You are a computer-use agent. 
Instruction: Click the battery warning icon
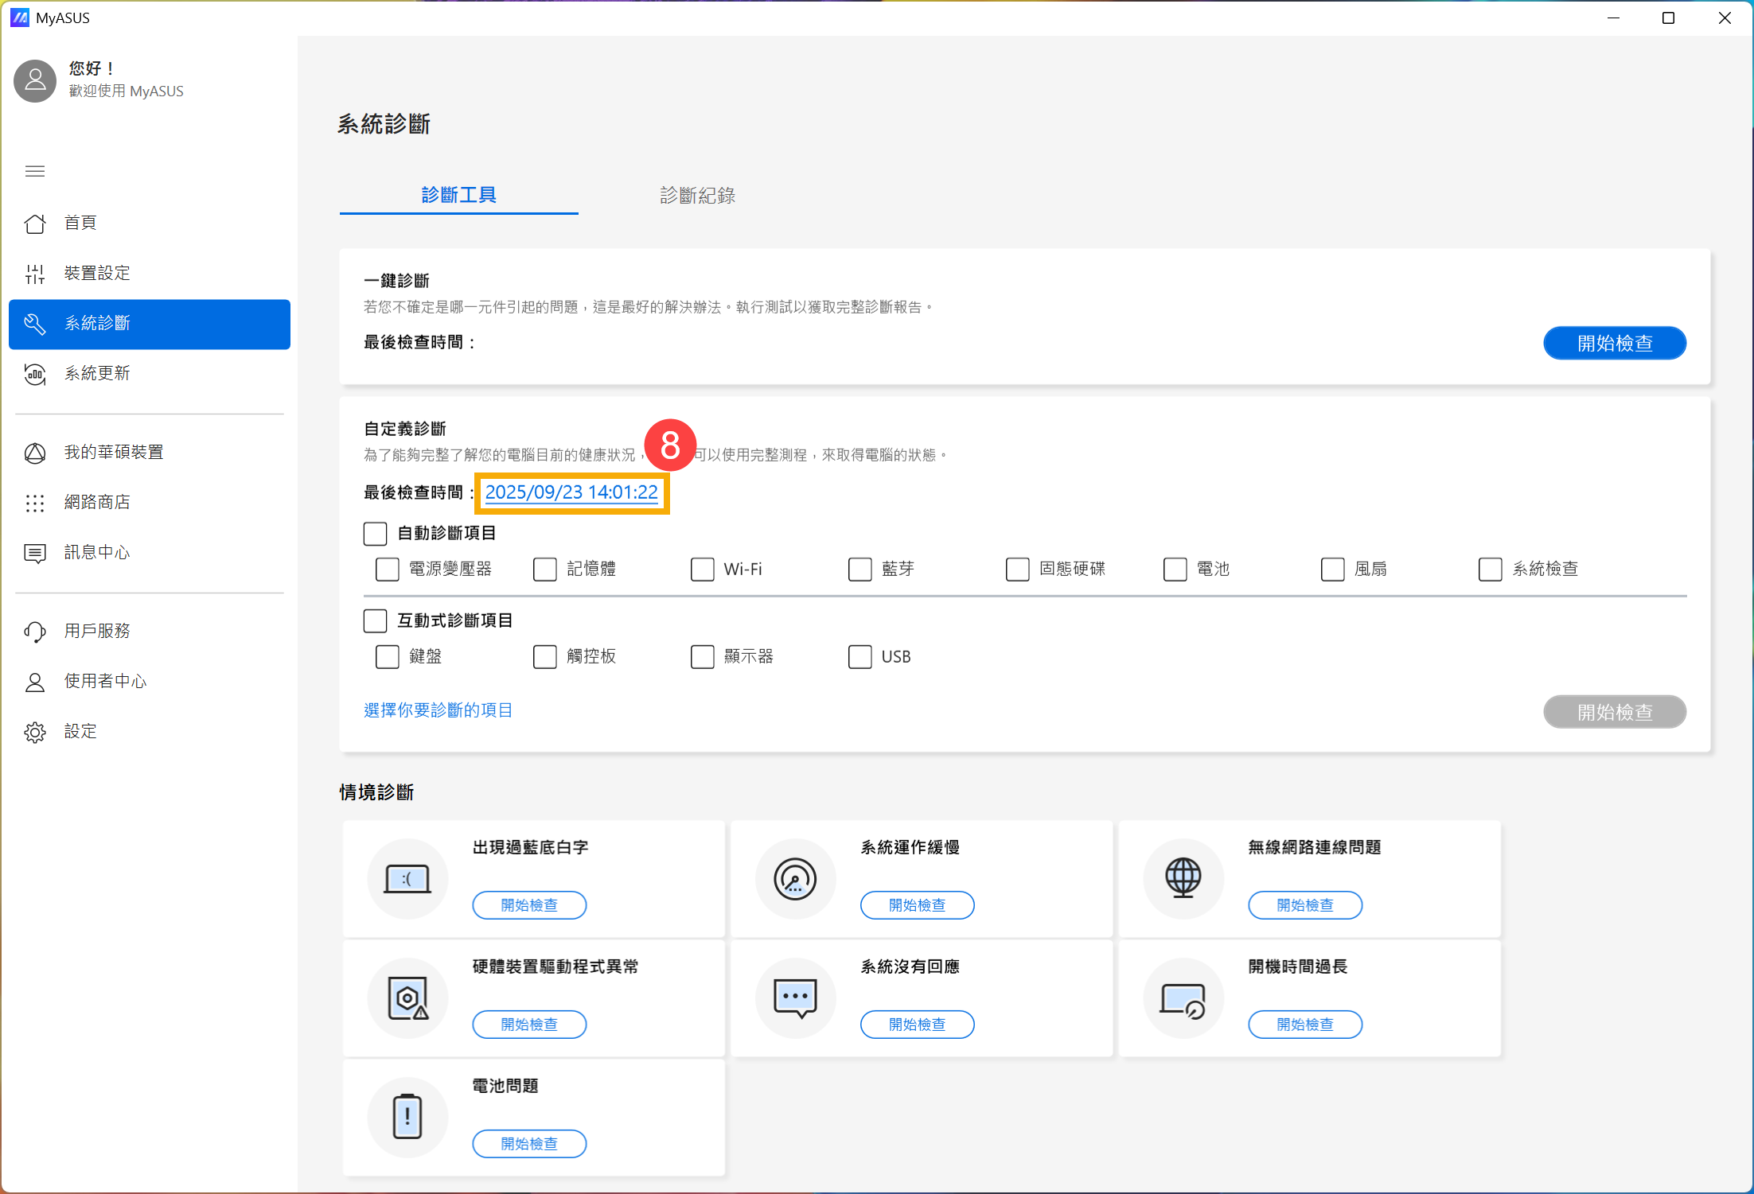407,1117
